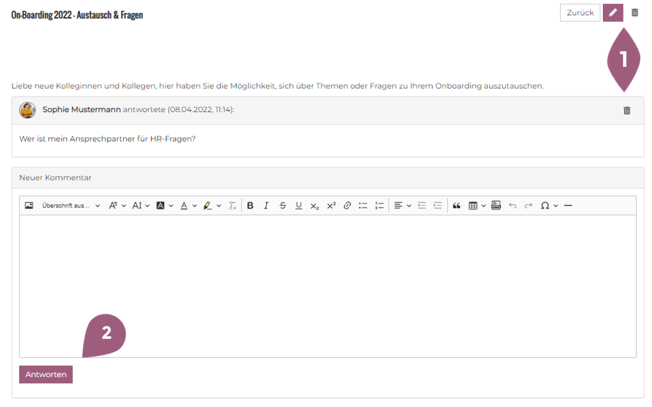
Task: Start a numbered list in the editor
Action: [x=379, y=206]
